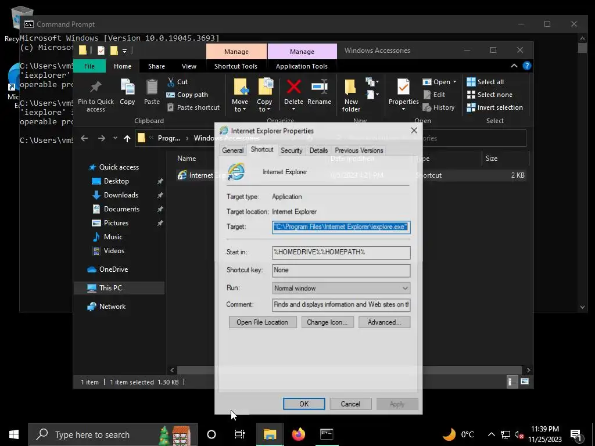Open Videos in navigation pane
The image size is (595, 446).
109,251
